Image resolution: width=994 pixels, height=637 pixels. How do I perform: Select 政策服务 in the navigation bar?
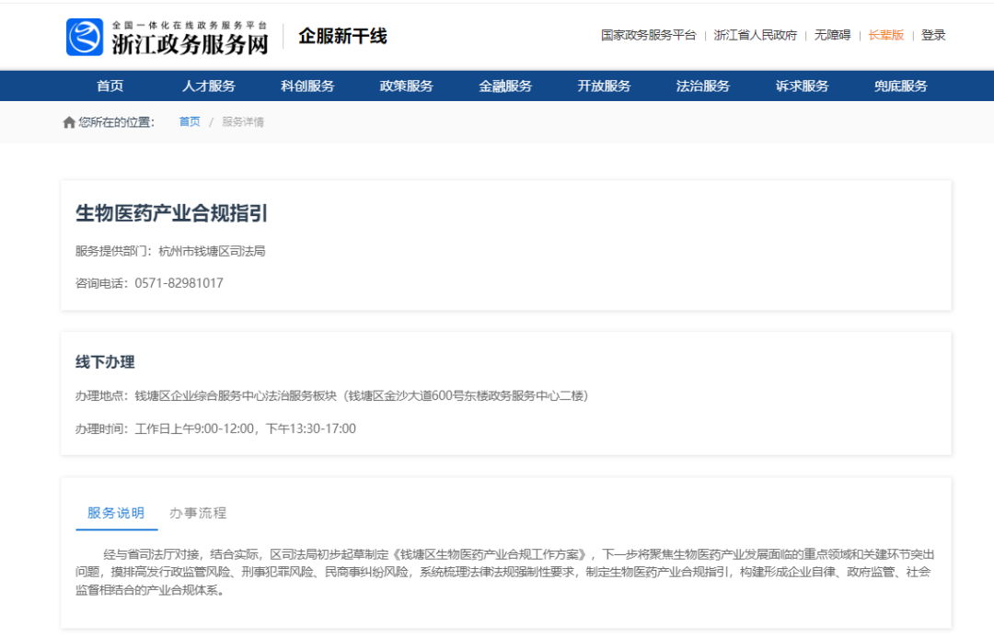(x=406, y=86)
